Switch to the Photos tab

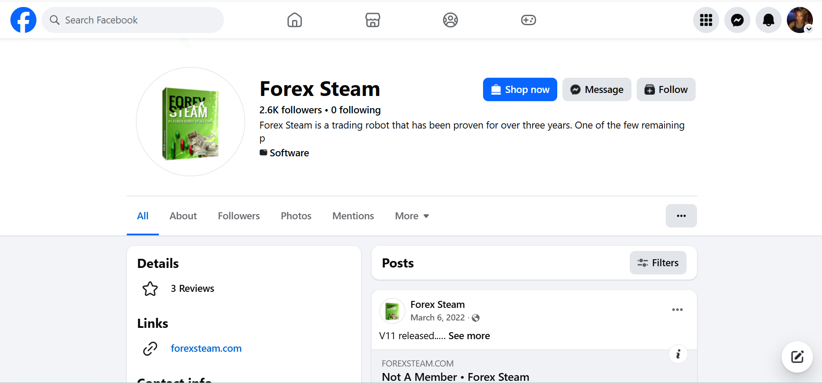point(296,216)
